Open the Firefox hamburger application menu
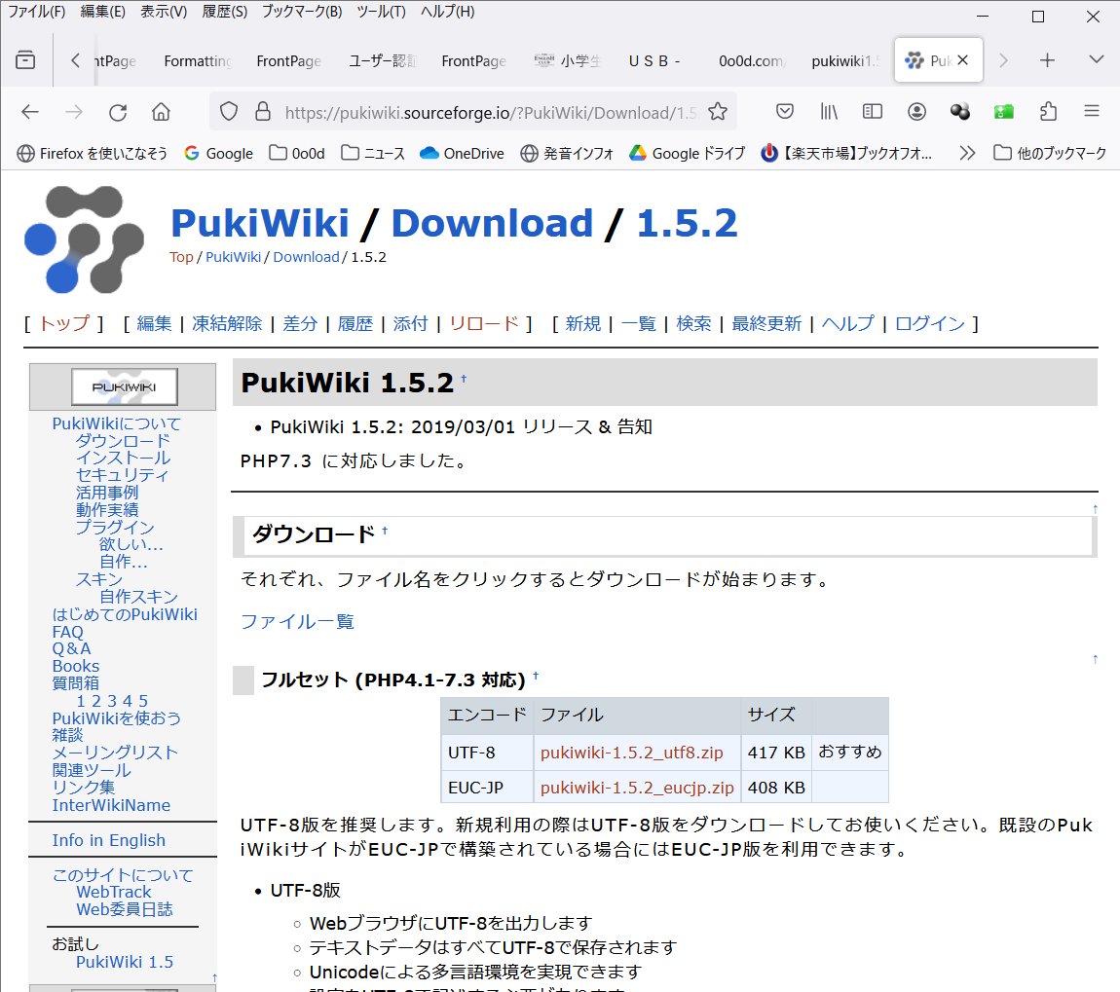The height and width of the screenshot is (992, 1120). tap(1092, 112)
